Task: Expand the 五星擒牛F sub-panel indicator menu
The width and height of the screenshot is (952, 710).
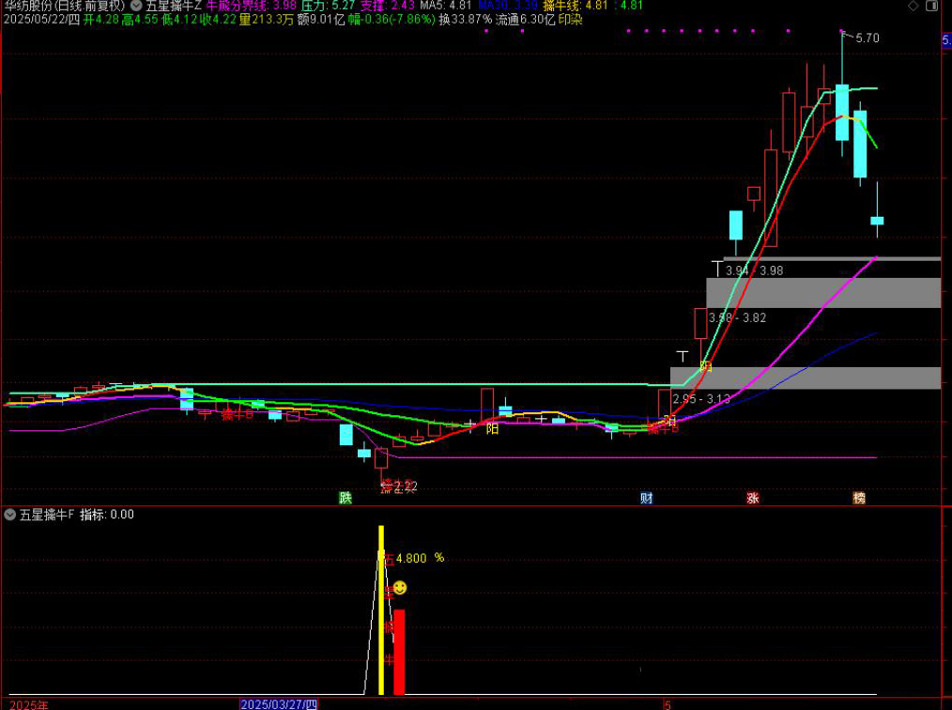Action: click(9, 515)
